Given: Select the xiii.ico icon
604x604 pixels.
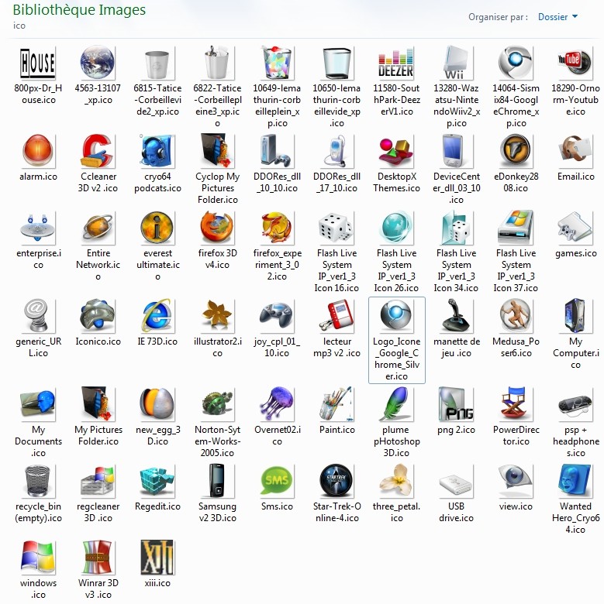Looking at the screenshot, I should tap(157, 558).
